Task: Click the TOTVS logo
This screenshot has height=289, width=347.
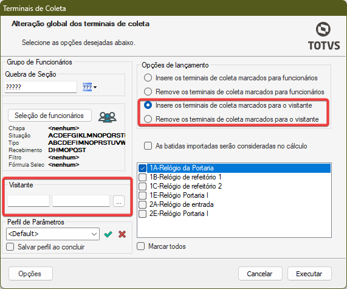Action: click(324, 36)
